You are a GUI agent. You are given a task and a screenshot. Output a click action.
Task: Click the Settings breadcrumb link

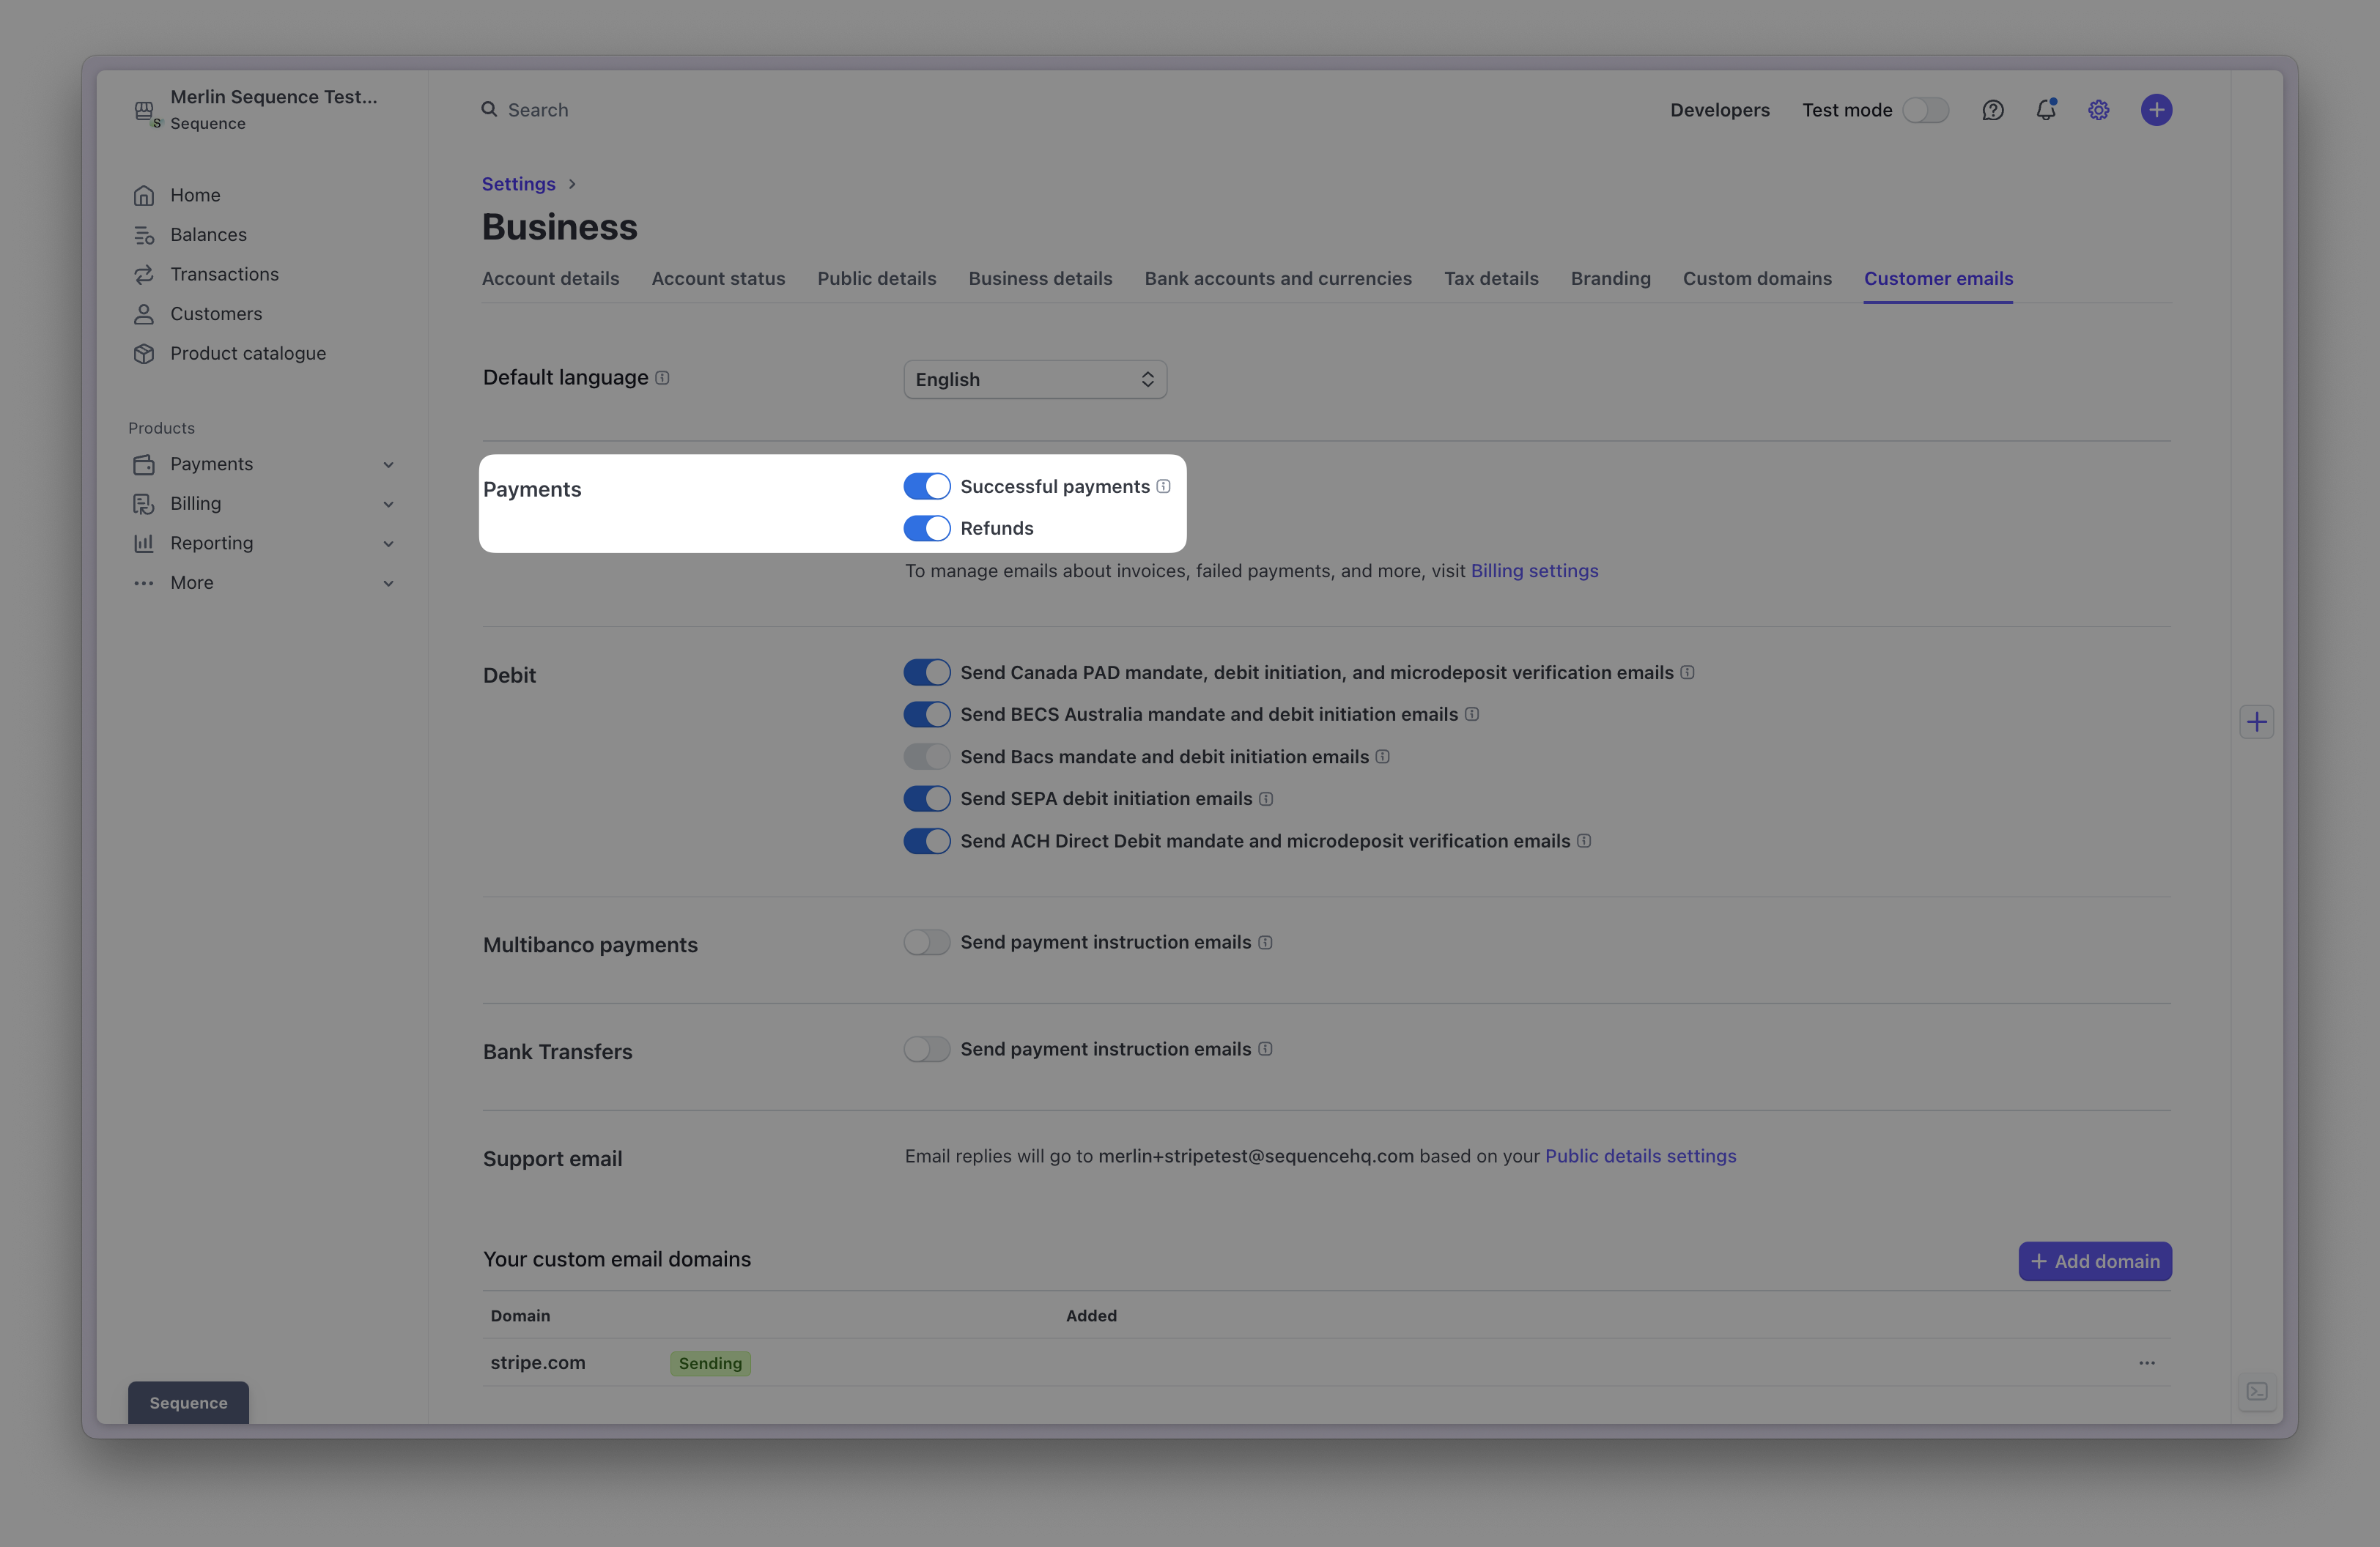pos(518,184)
